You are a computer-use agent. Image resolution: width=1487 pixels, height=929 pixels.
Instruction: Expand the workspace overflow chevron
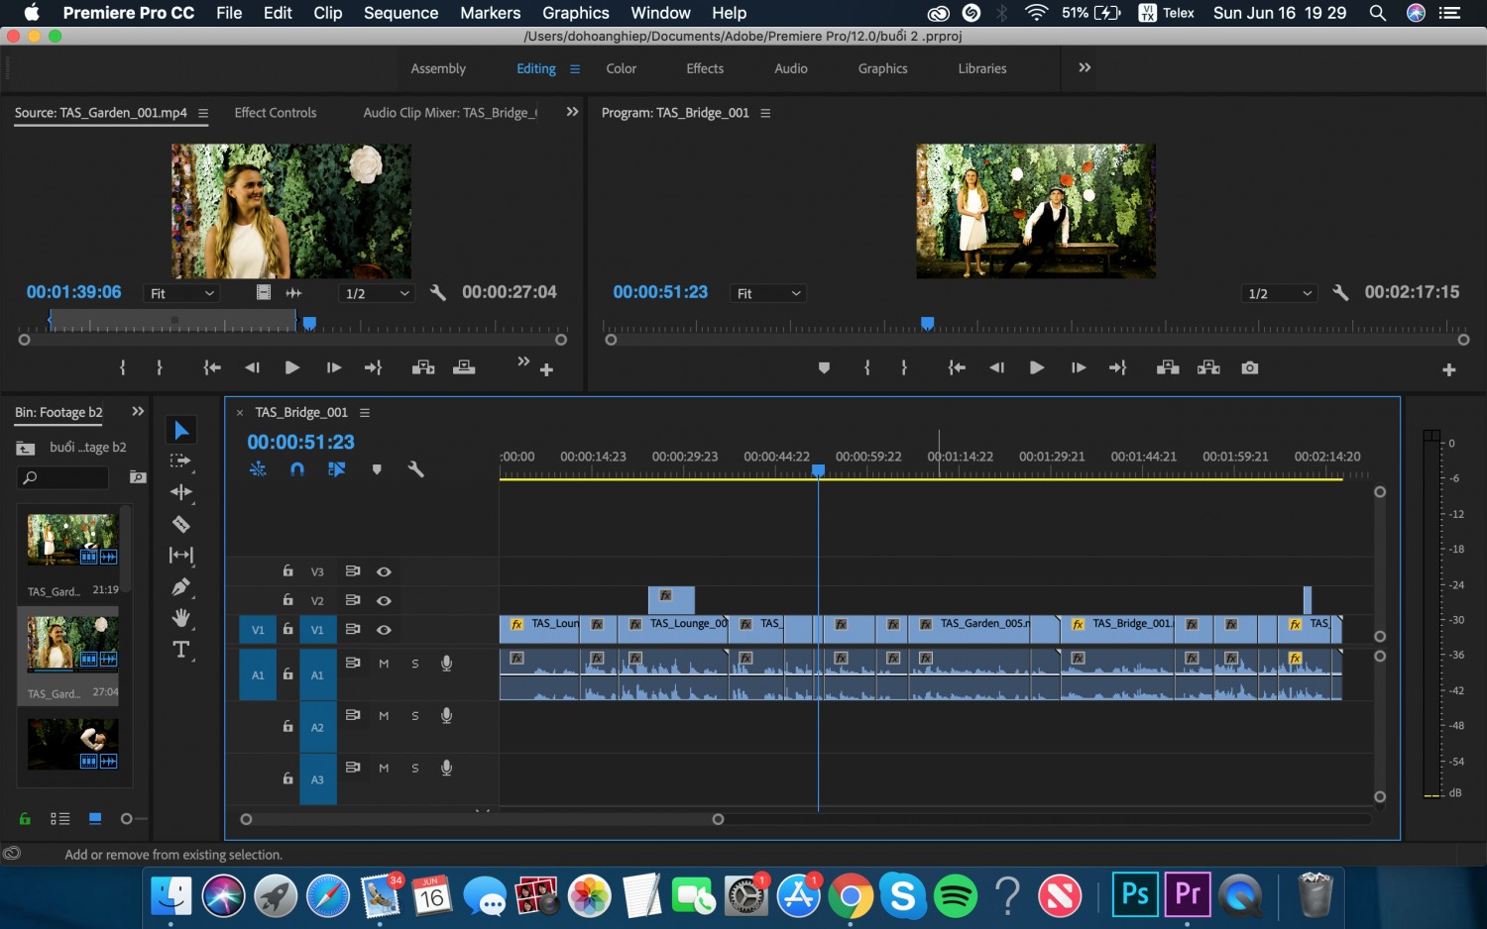(x=1085, y=67)
